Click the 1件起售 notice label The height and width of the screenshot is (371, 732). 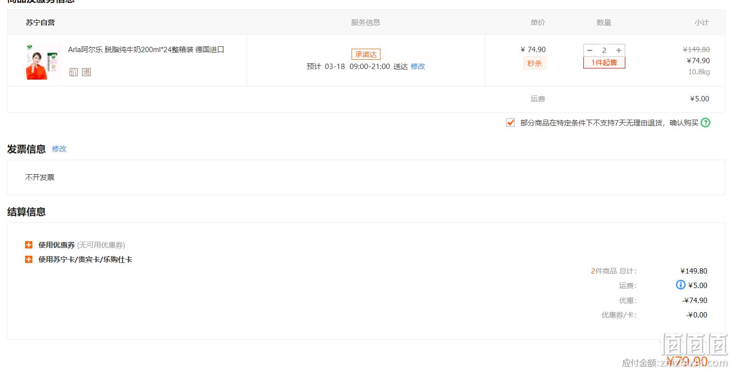604,63
